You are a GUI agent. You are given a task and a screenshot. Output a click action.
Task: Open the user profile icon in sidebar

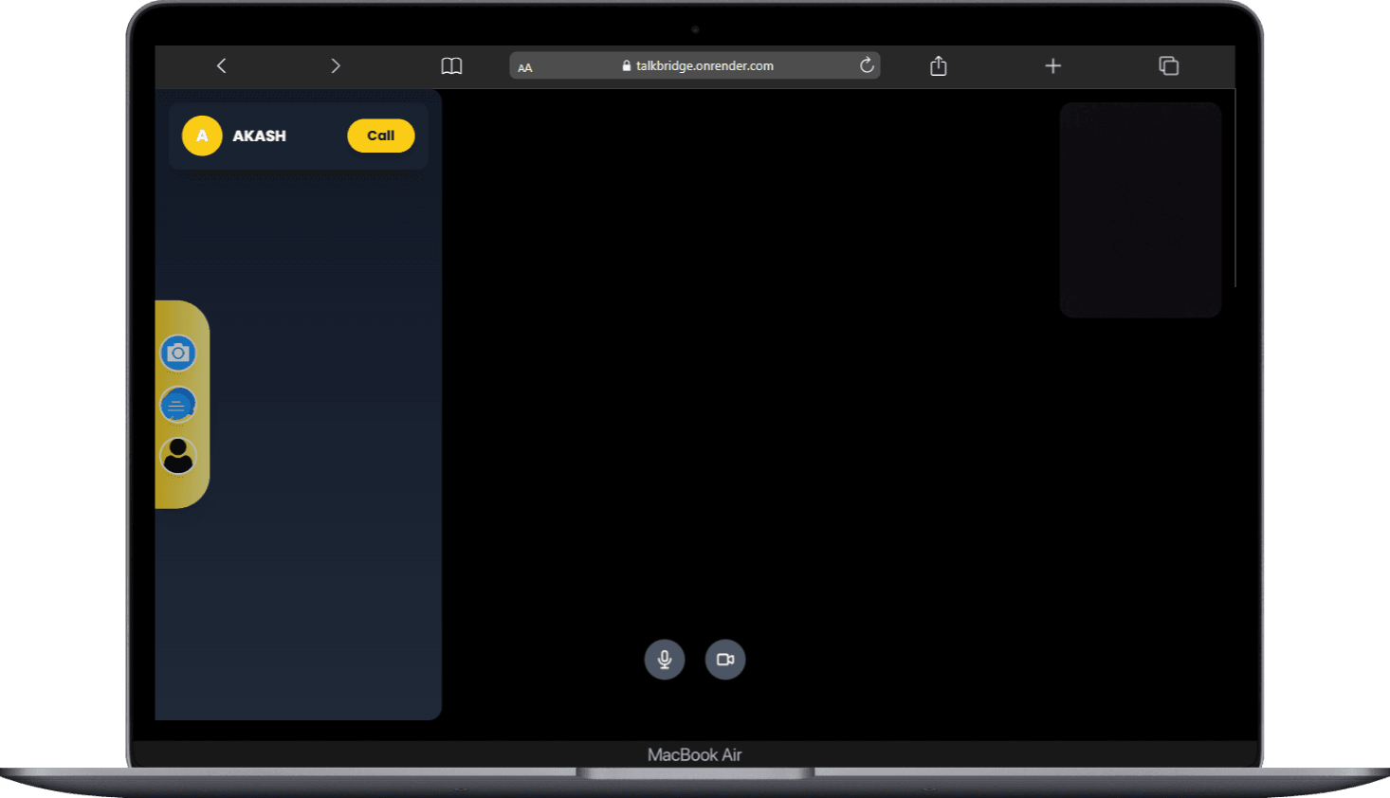click(177, 457)
